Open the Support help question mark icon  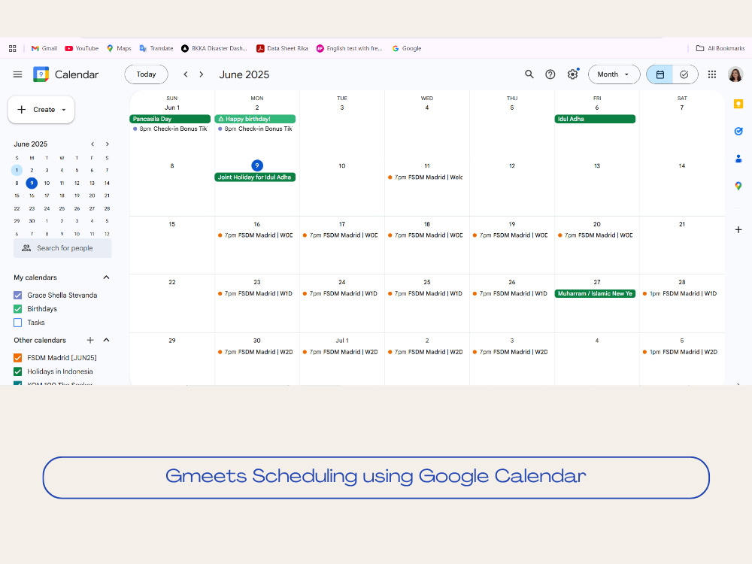pos(550,74)
